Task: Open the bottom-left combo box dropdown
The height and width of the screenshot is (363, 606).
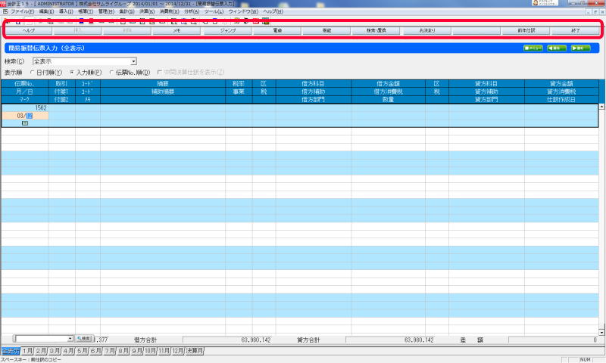Action: (x=70, y=340)
